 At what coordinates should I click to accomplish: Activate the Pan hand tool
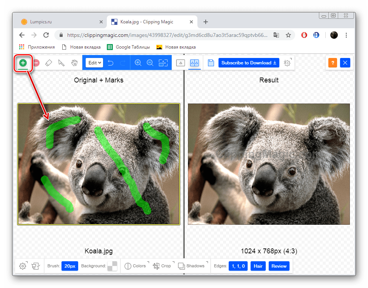74,63
